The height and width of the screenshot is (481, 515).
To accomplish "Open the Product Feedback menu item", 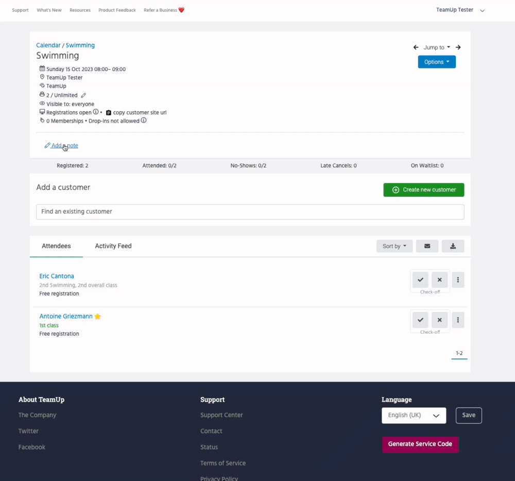I will tap(117, 10).
